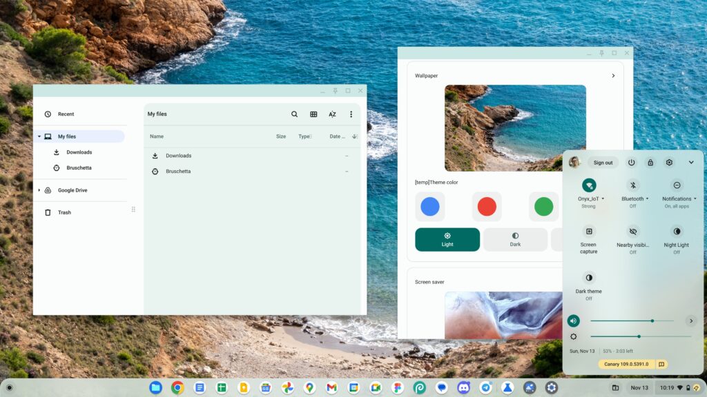Screen dimensions: 707x397
Task: Click the power icon in quick settings
Action: pos(631,162)
